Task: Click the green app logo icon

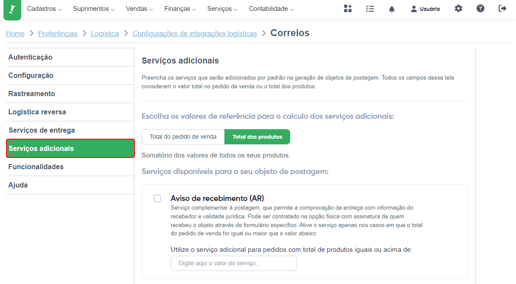Action: [x=12, y=10]
